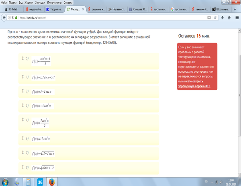The width and height of the screenshot is (241, 186).
Task: Switch to the Теория ве... tab
Action: [54, 8]
